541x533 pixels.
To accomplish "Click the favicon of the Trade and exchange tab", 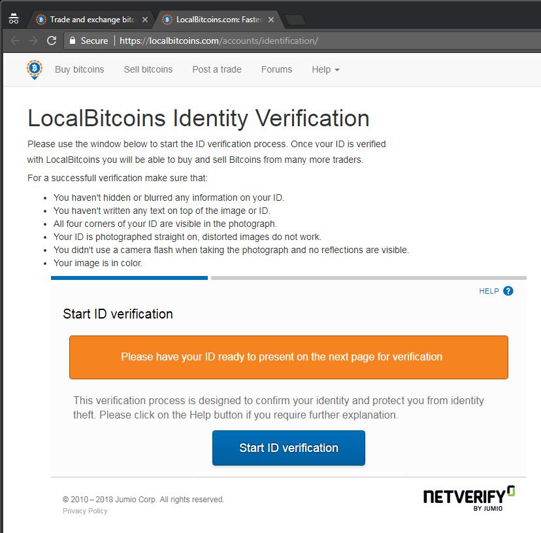I will click(x=41, y=20).
